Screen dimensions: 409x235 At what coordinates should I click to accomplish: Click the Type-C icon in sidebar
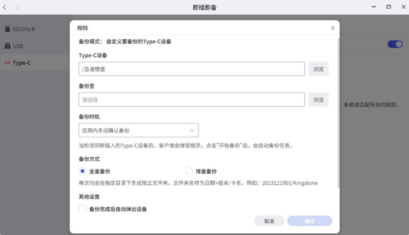(7, 62)
